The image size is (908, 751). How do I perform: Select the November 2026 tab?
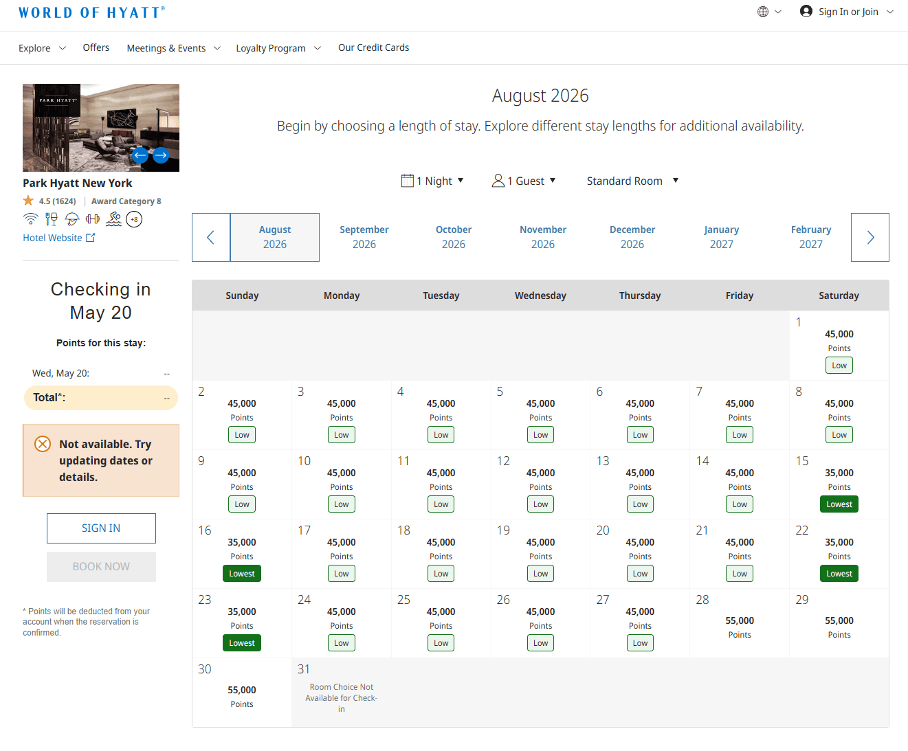point(543,237)
